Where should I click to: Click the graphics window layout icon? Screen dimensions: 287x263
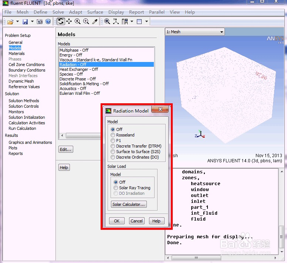(x=139, y=21)
